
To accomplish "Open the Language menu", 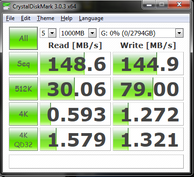I will pyautogui.click(x=91, y=18).
